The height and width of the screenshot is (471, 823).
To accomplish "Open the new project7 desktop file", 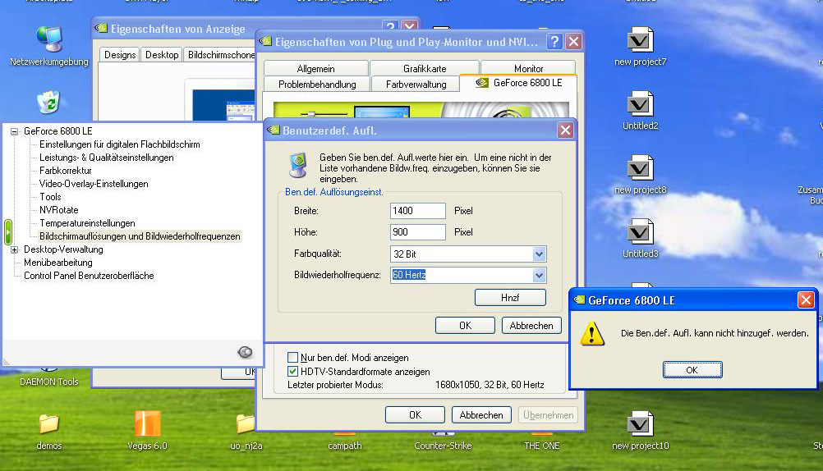I will (x=639, y=40).
